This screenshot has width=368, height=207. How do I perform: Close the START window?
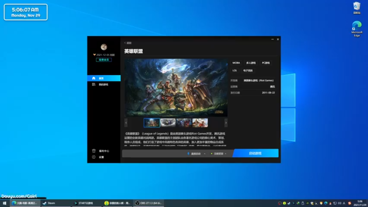(278, 40)
